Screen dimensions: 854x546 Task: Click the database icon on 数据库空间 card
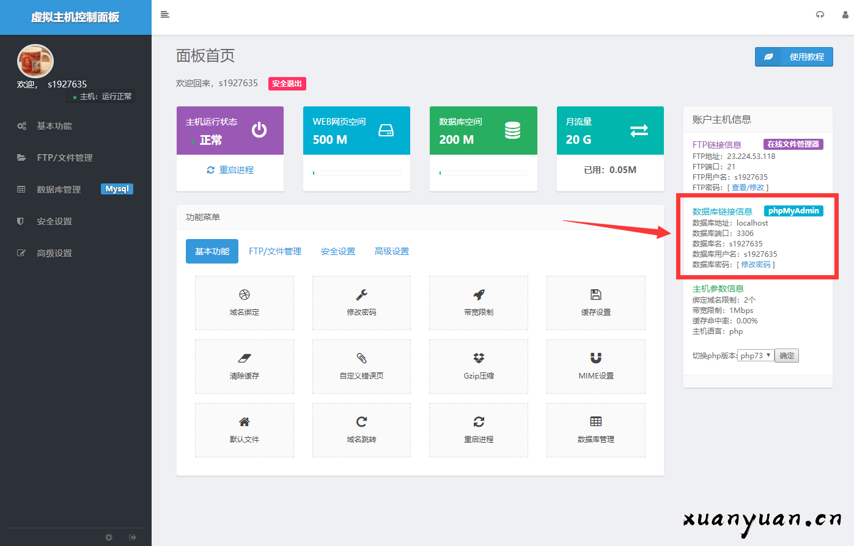point(513,130)
